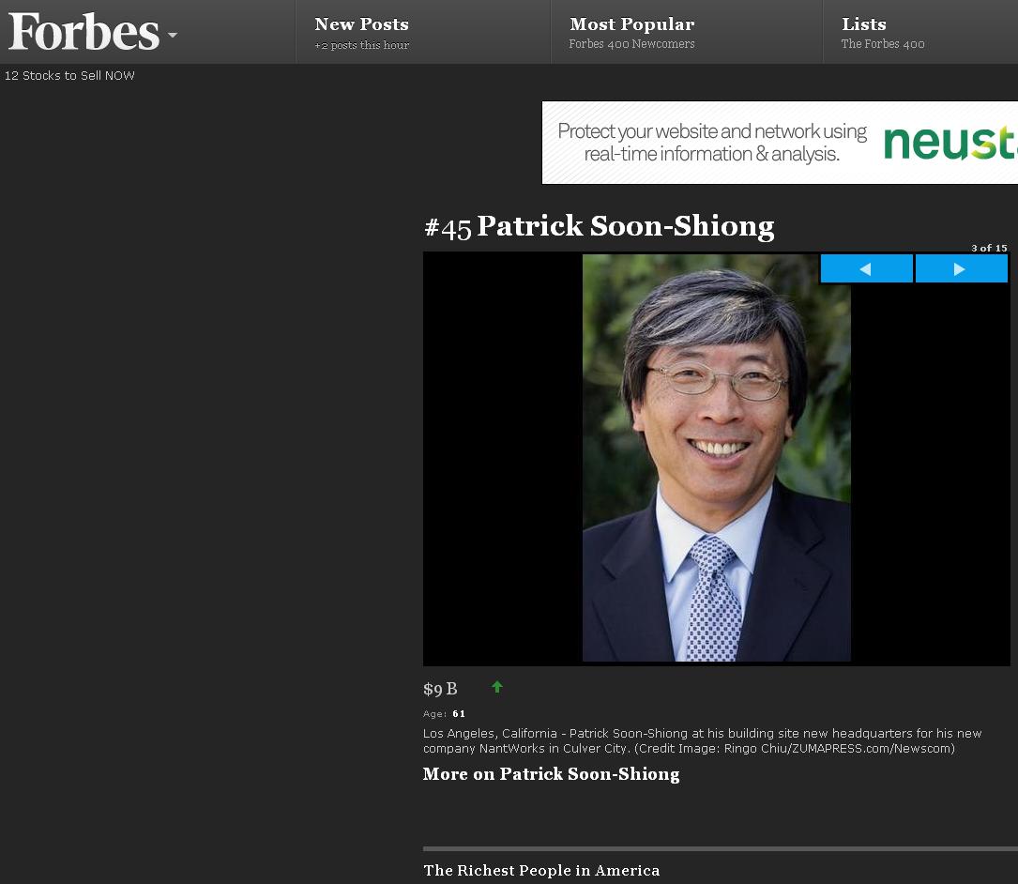Click the Forbes logo
The width and height of the screenshot is (1018, 884).
84,32
